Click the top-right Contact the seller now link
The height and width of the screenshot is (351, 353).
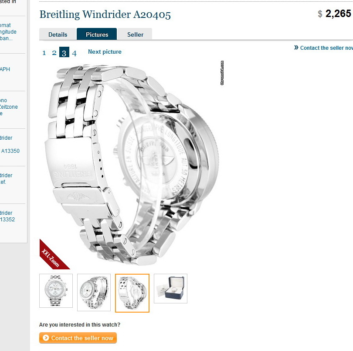pos(326,48)
